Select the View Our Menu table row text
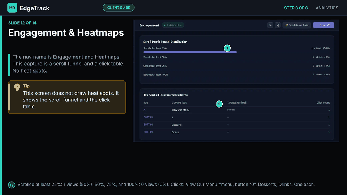The width and height of the screenshot is (347, 195). pos(180,110)
